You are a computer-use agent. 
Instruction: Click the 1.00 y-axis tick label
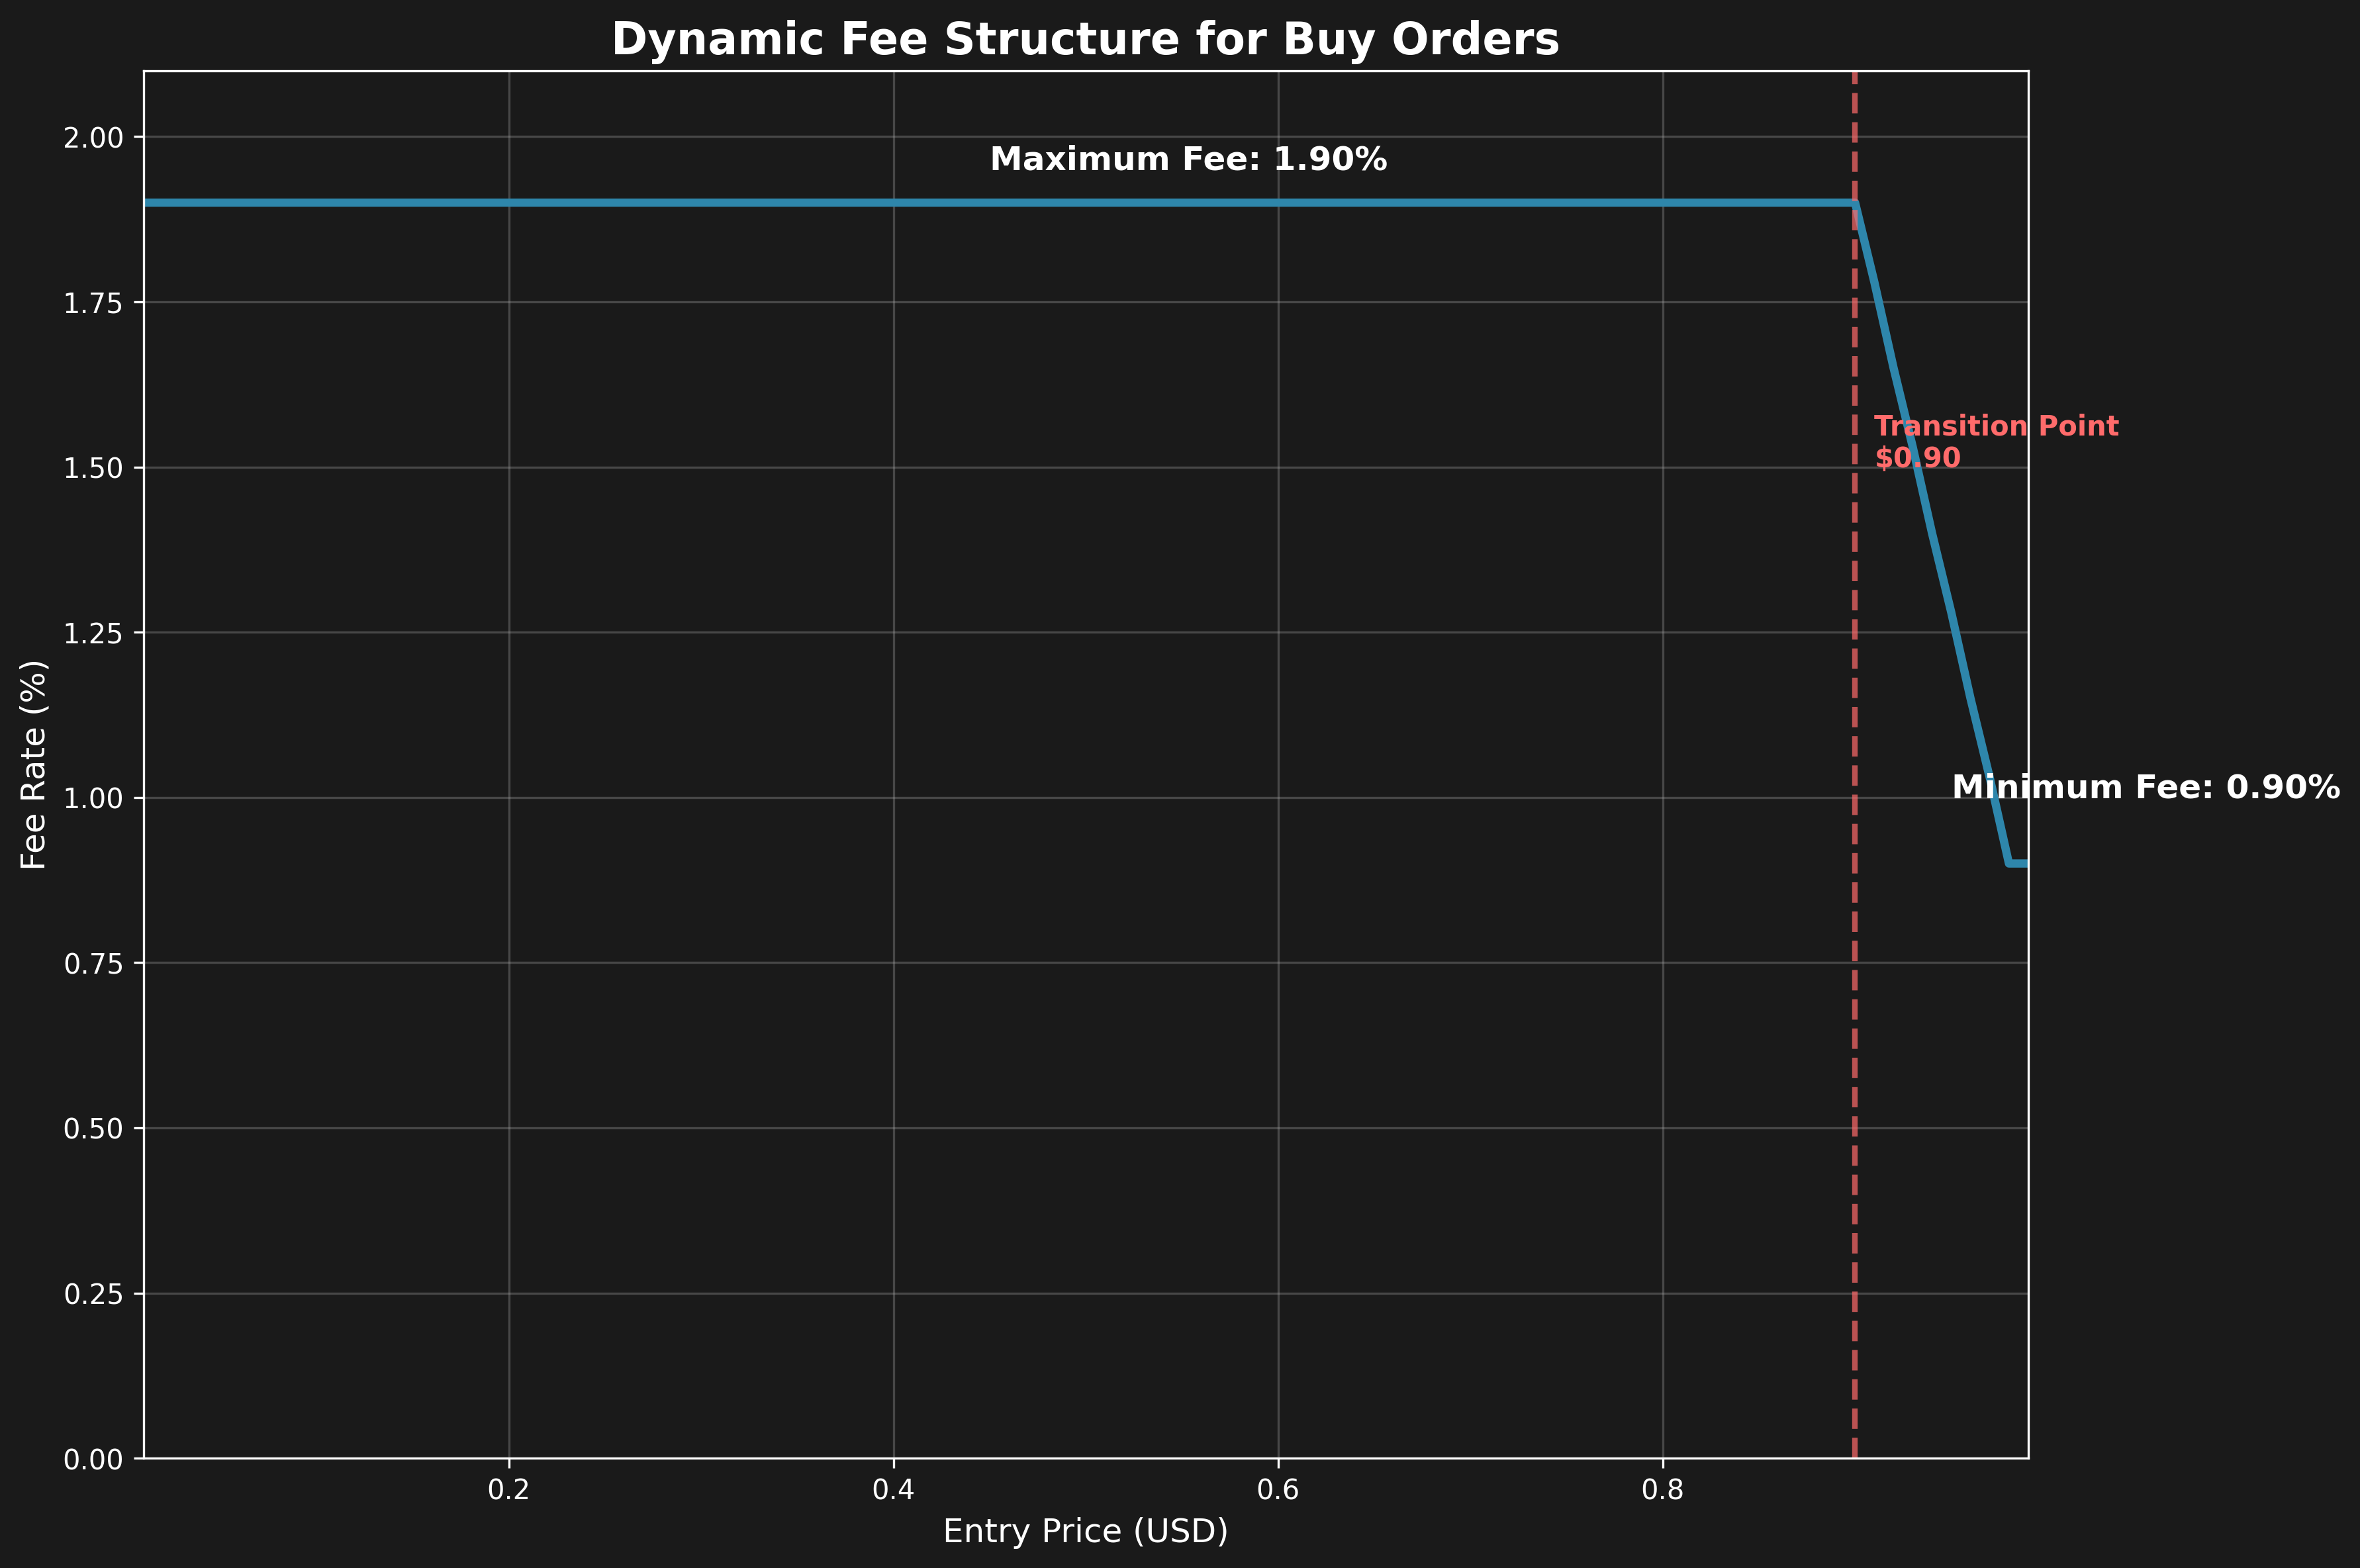click(x=93, y=799)
